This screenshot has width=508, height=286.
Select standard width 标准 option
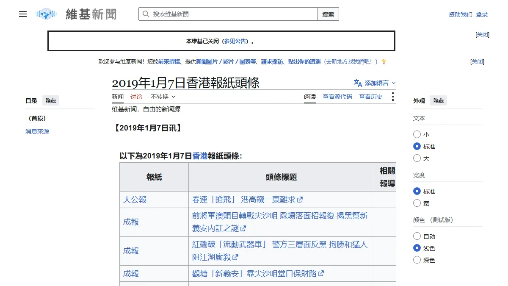coord(417,191)
